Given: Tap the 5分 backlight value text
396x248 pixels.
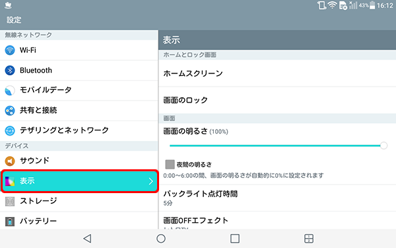Looking at the screenshot, I should point(168,203).
